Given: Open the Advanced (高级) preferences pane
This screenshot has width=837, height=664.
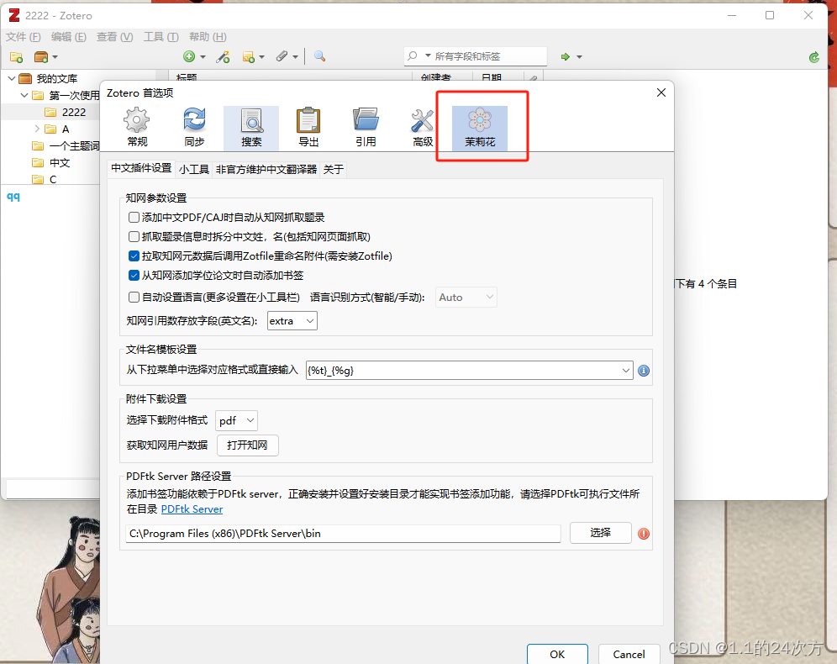Looking at the screenshot, I should point(422,127).
